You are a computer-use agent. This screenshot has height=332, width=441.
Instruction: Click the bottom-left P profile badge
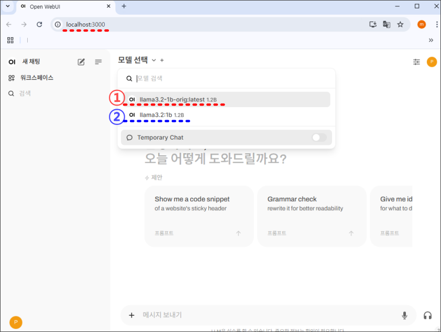(x=15, y=322)
